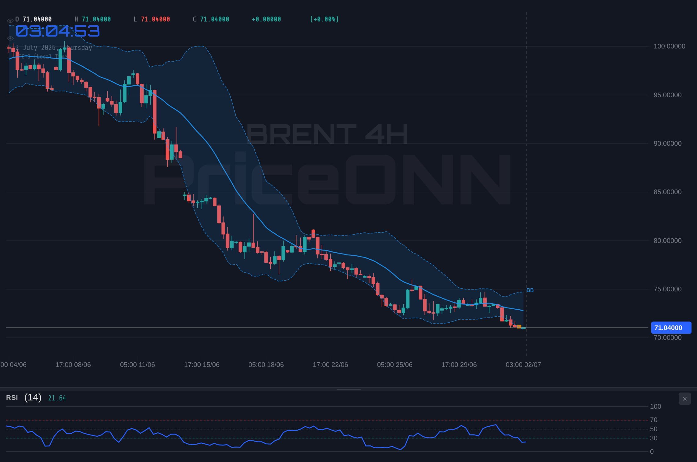Click the 05:00 18/06 time axis label

[x=266, y=365]
